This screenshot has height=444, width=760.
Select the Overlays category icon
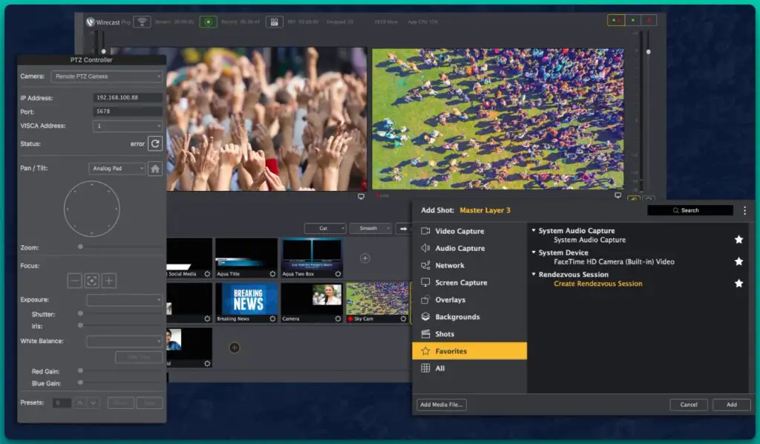pyautogui.click(x=427, y=299)
